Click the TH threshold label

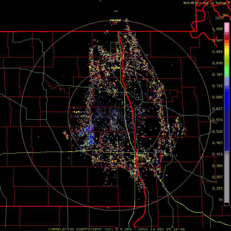coord(220,200)
